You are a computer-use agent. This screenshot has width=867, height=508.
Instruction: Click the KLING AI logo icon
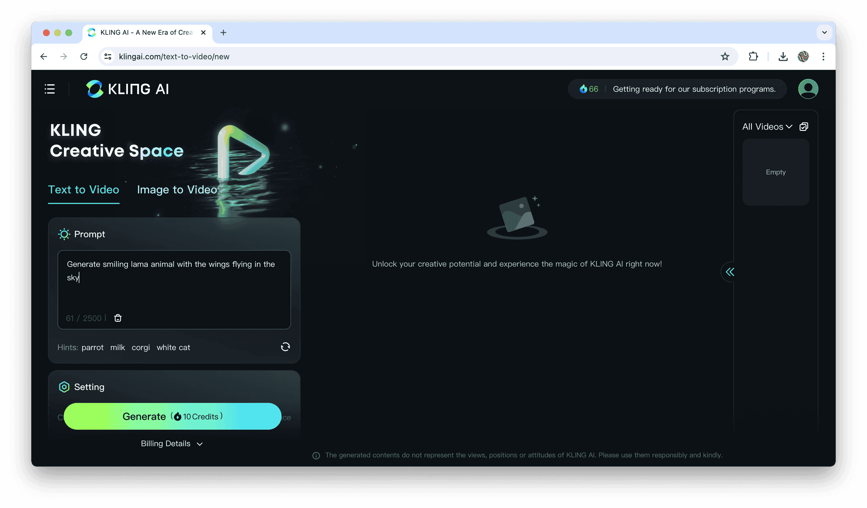[94, 88]
